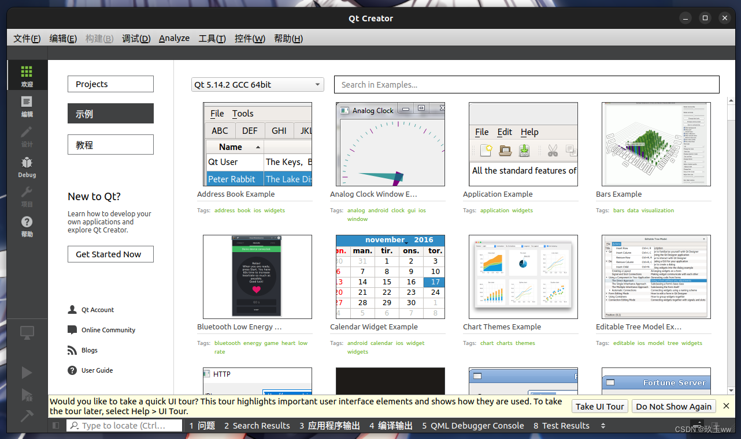Click the Start Debugging icon
The width and height of the screenshot is (741, 439).
[27, 395]
